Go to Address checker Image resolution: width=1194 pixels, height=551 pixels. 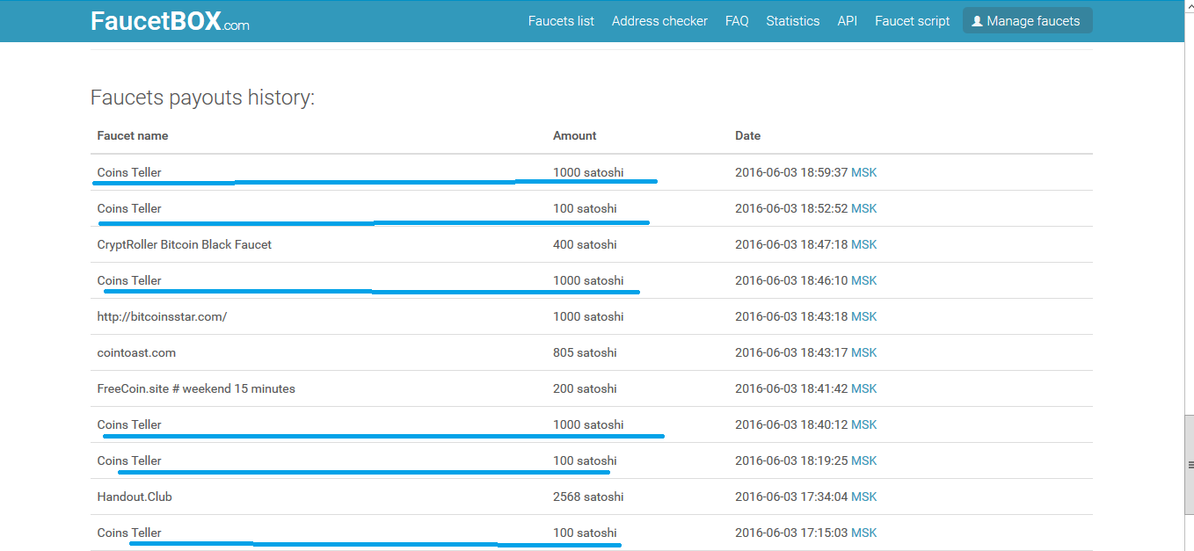[659, 21]
